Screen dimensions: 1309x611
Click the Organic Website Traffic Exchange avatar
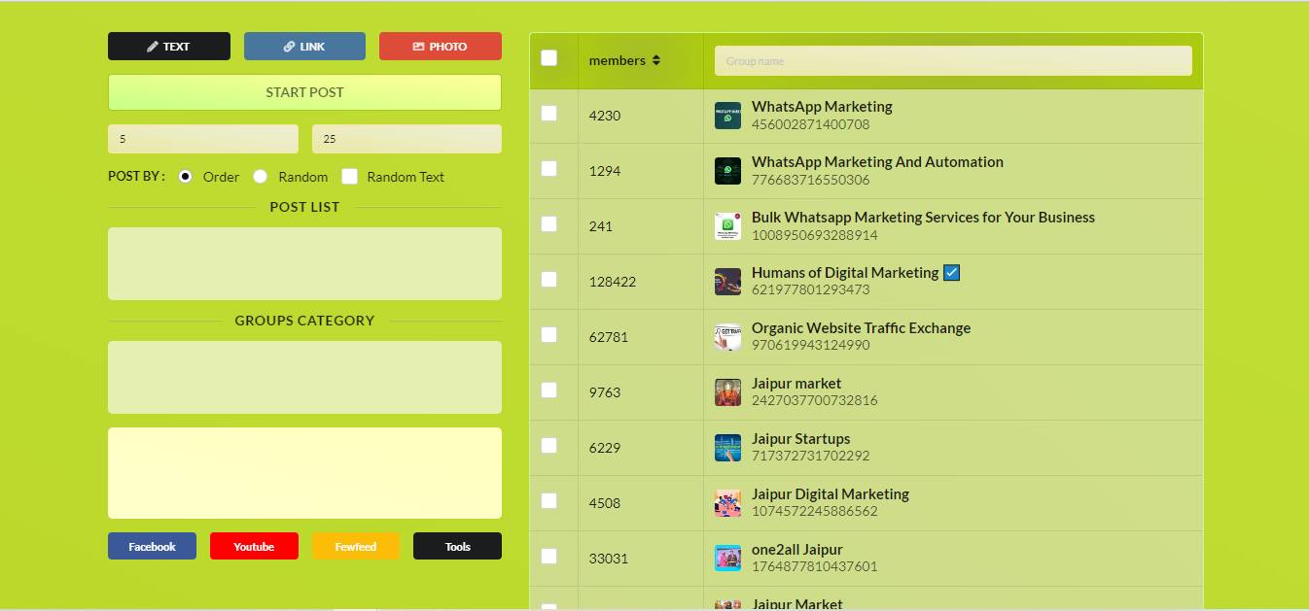[727, 337]
